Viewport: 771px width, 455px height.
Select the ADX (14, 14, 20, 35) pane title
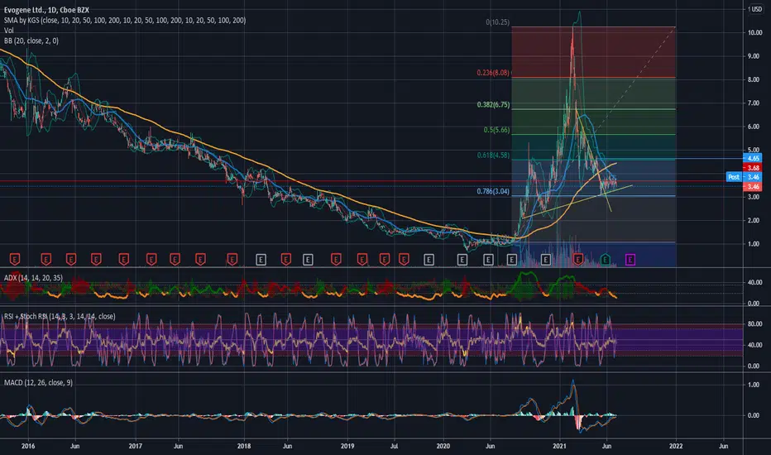(x=33, y=278)
